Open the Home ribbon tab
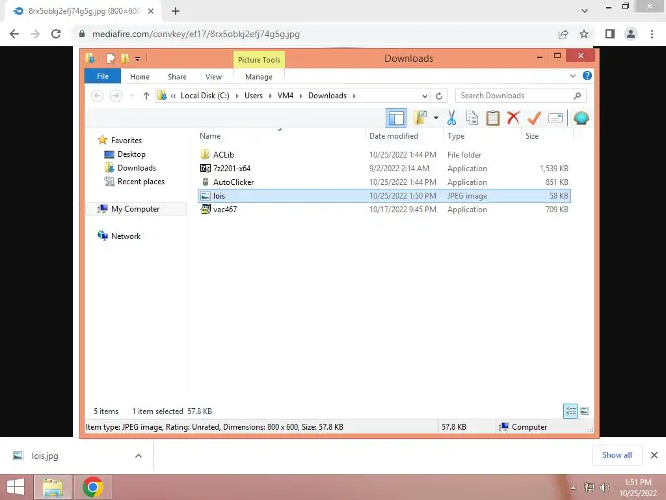This screenshot has width=666, height=500. pyautogui.click(x=140, y=77)
